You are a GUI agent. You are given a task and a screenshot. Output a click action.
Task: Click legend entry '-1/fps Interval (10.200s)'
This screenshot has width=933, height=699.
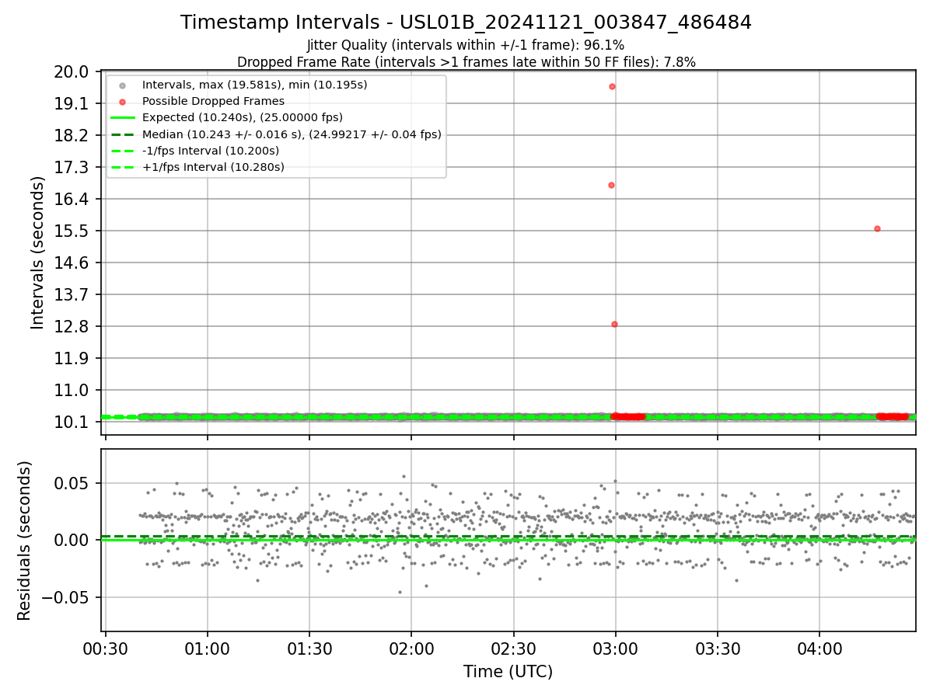click(210, 151)
